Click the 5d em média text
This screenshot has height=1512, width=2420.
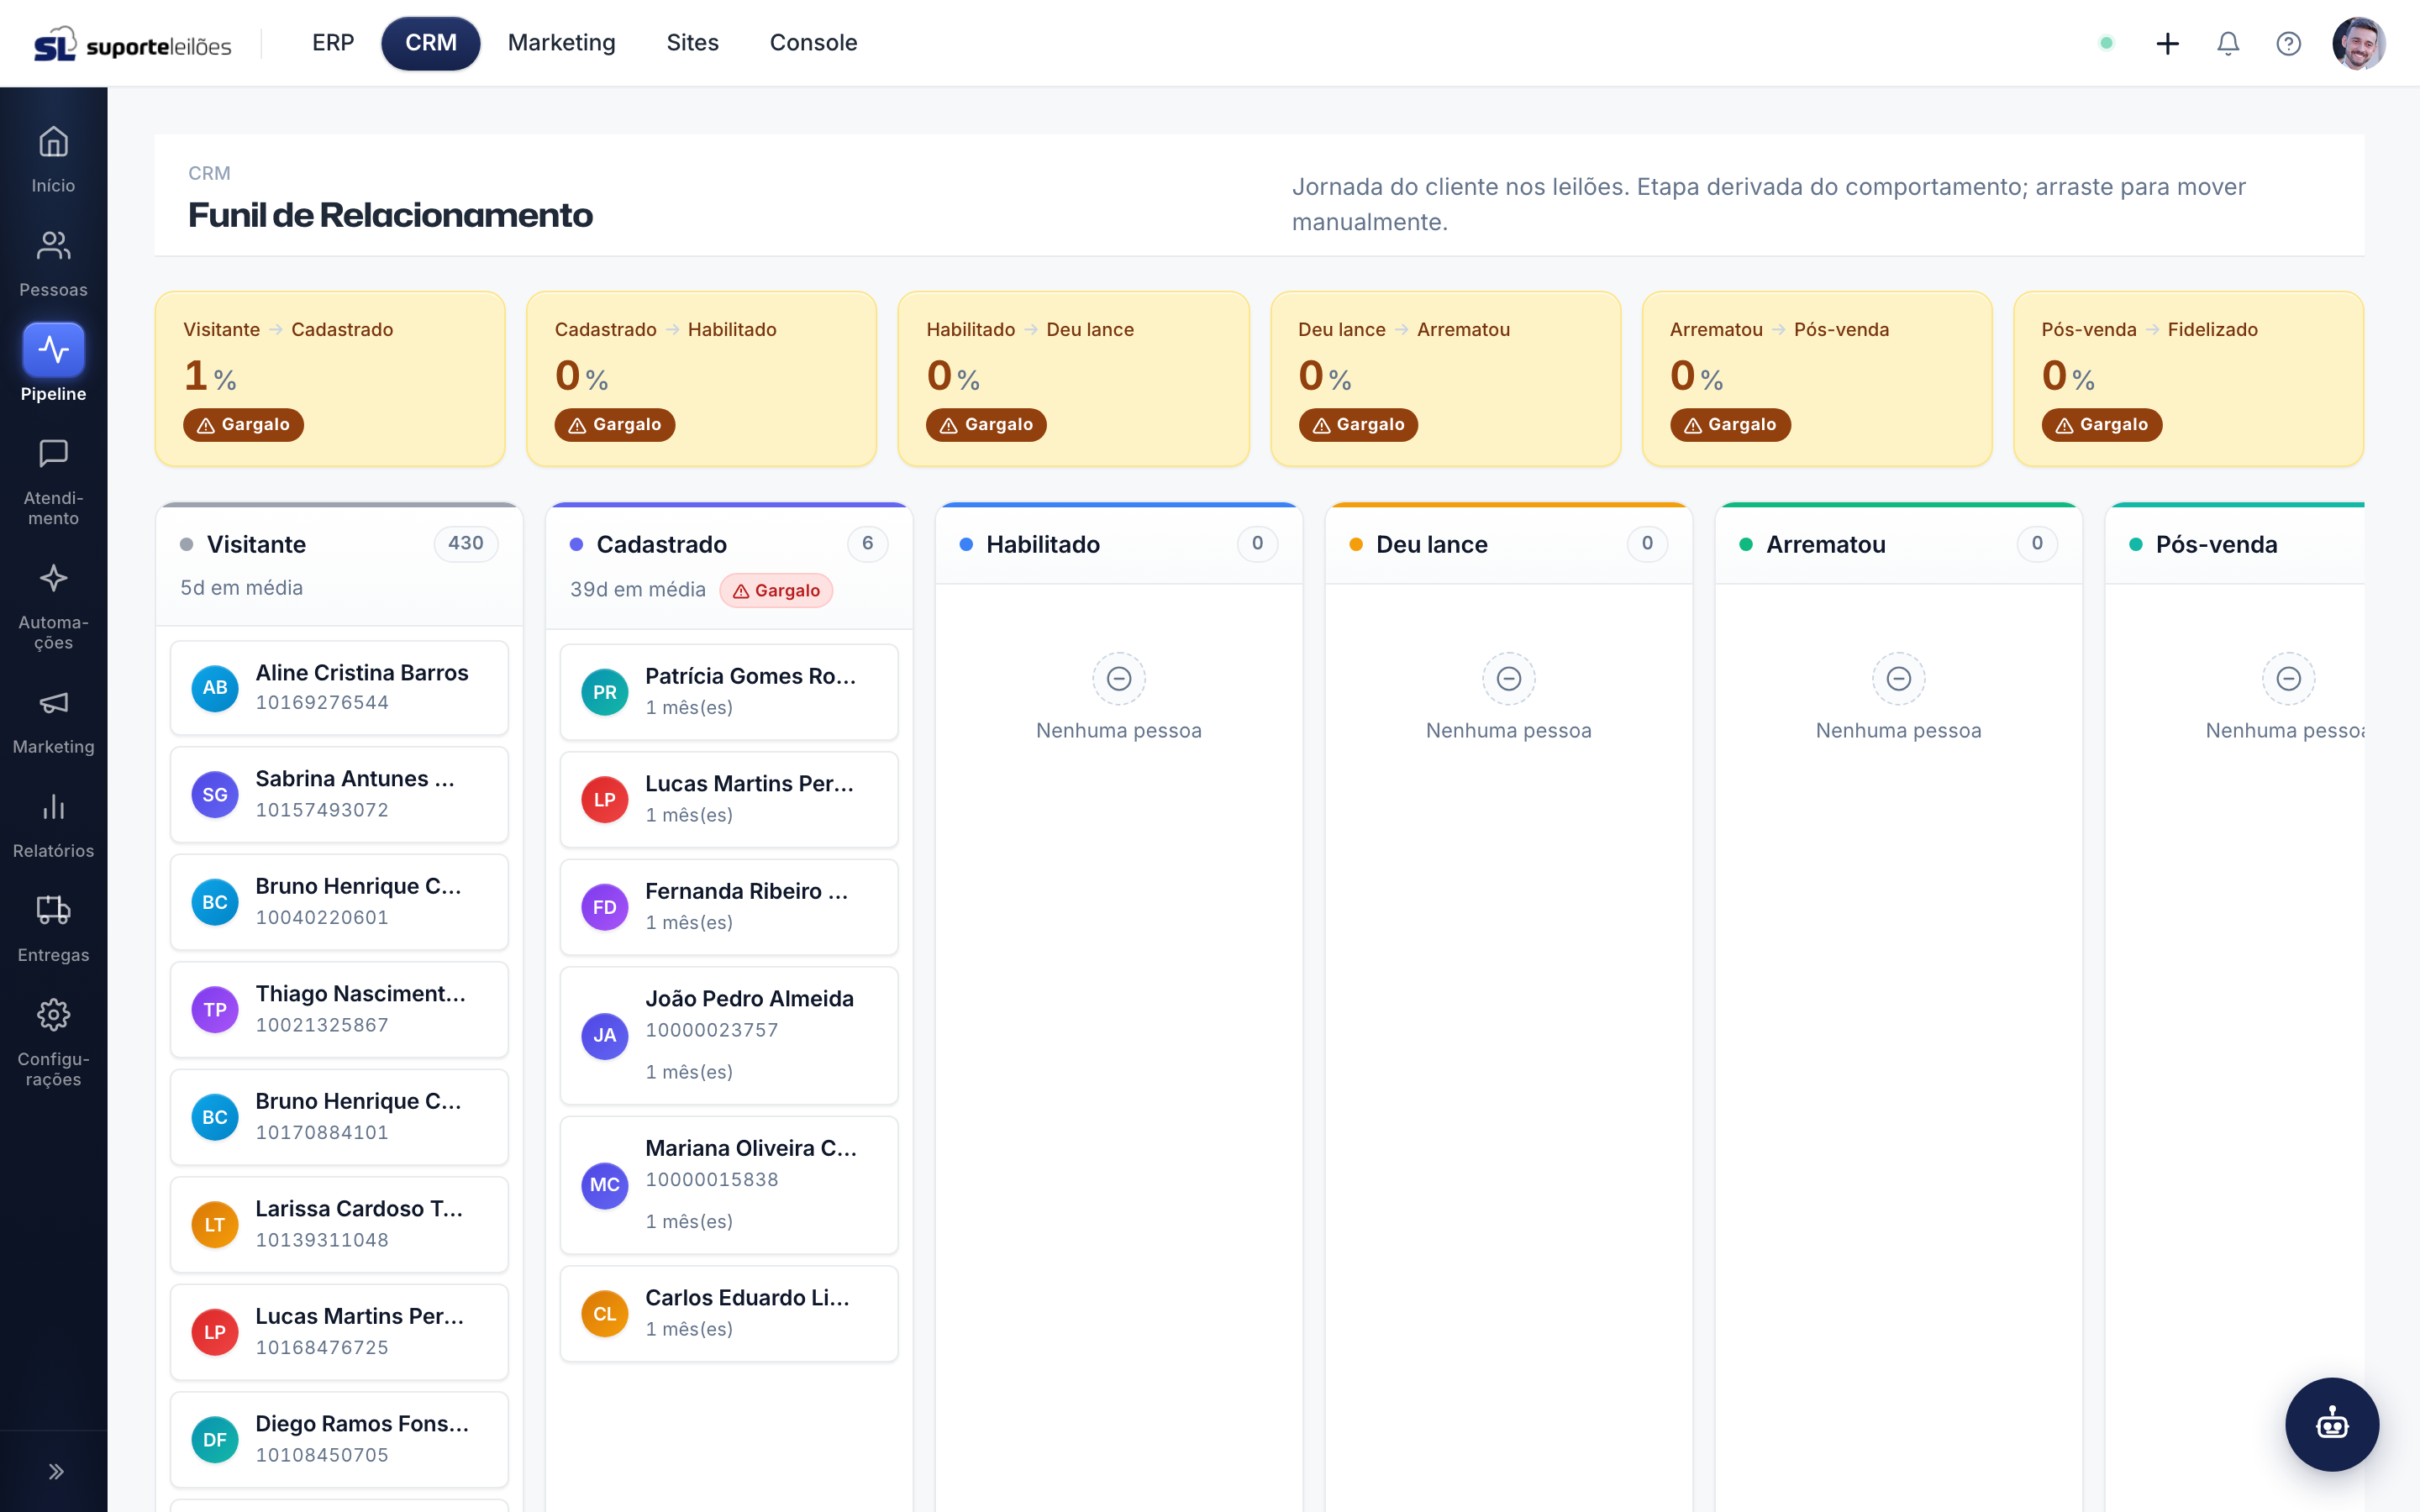[x=241, y=588]
